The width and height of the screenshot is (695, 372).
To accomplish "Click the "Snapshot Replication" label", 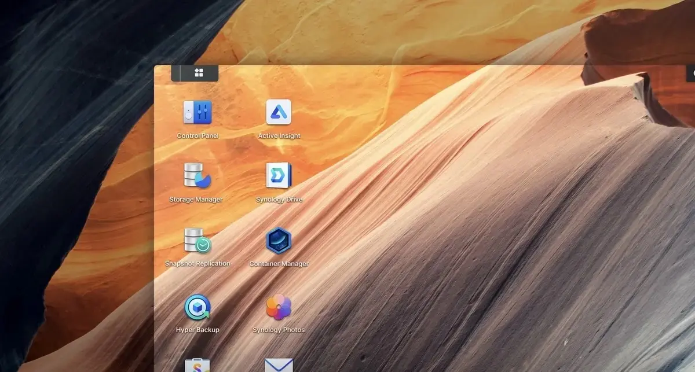I will pyautogui.click(x=197, y=264).
